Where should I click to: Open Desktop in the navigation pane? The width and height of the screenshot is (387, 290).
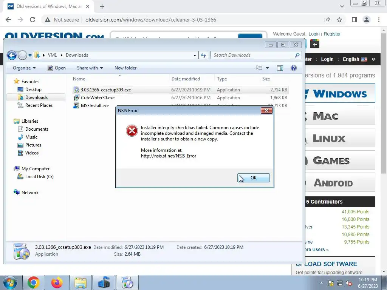pos(33,89)
